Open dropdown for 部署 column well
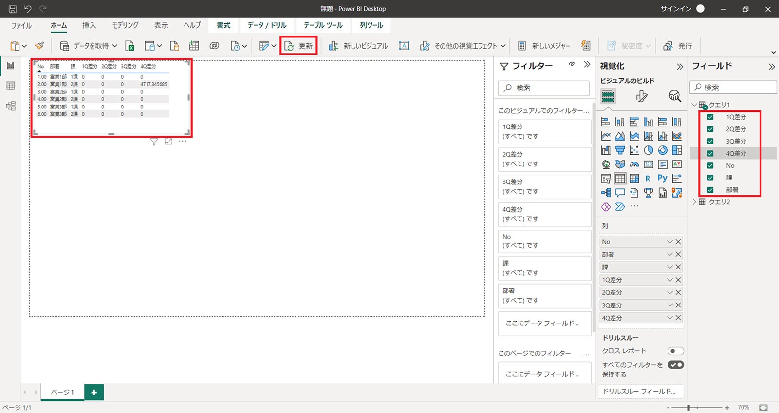The image size is (779, 413). pos(670,254)
